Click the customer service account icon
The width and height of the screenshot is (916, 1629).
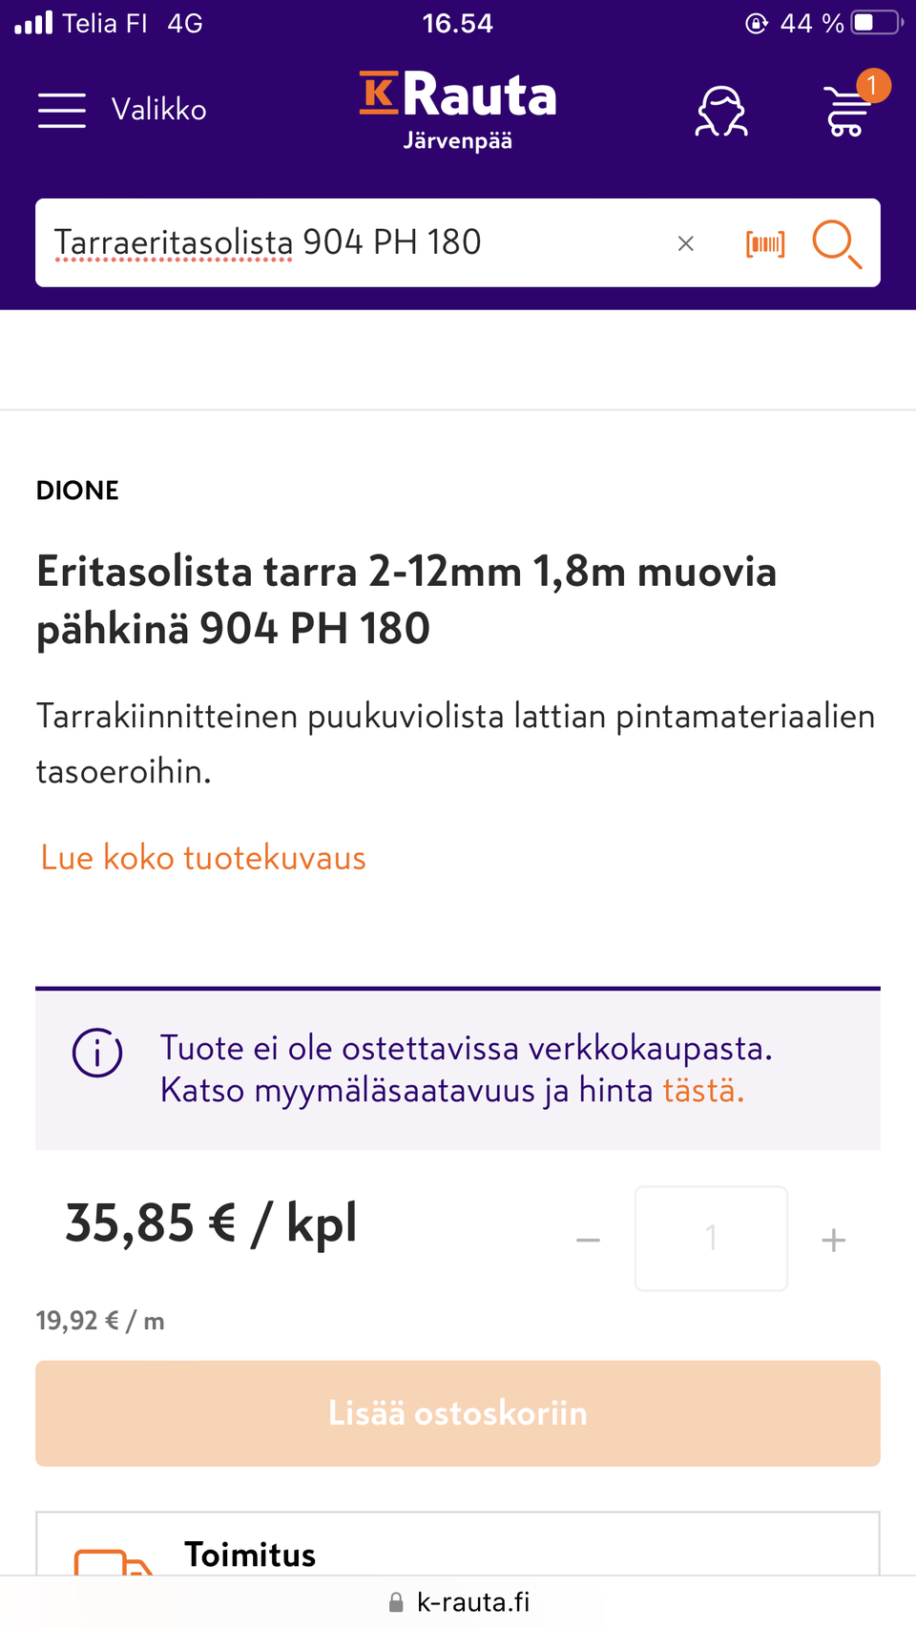click(x=722, y=112)
